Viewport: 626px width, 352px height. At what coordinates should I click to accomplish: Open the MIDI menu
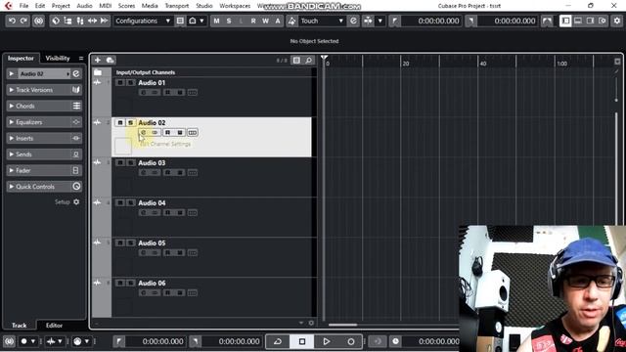coord(106,6)
